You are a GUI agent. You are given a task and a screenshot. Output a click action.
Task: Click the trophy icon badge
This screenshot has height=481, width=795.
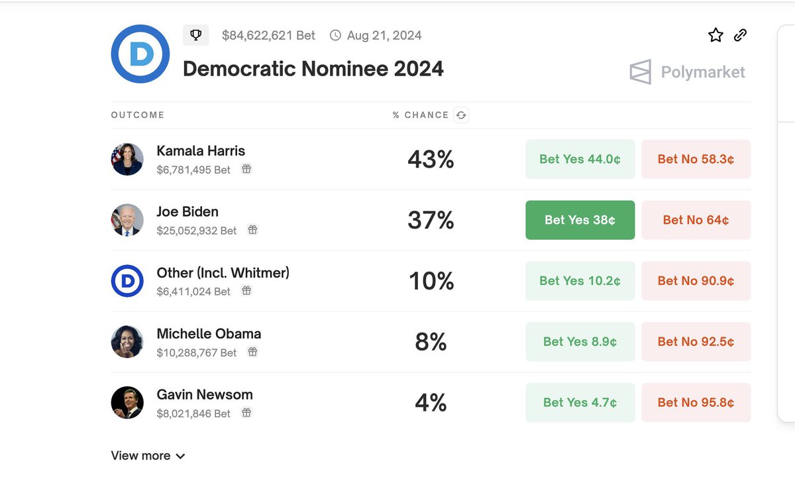195,35
